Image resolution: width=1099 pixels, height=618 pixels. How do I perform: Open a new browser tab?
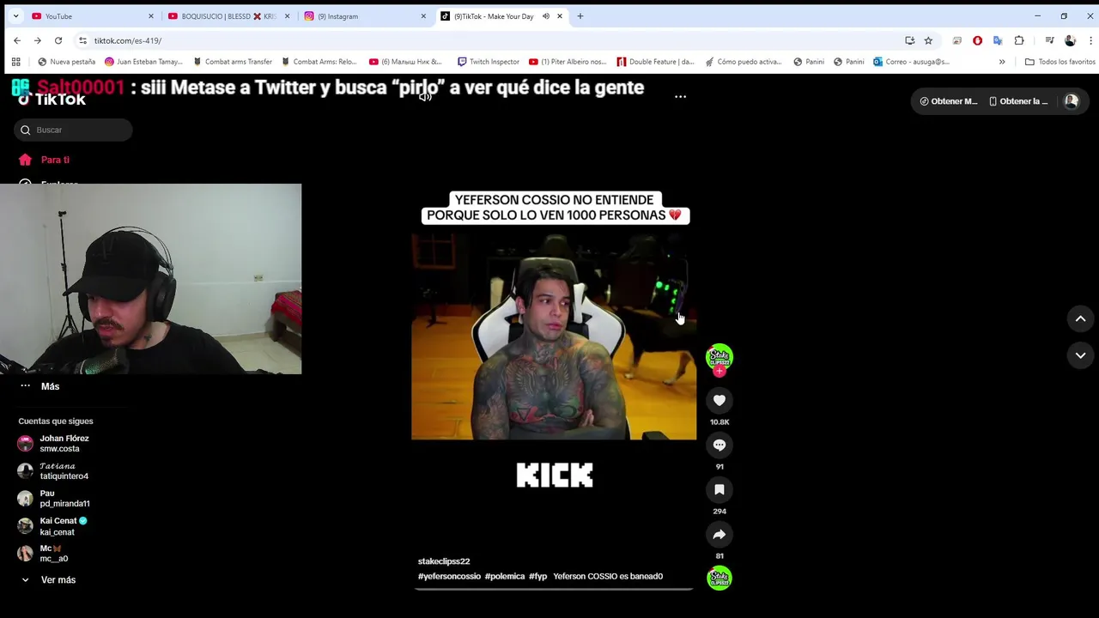[580, 16]
